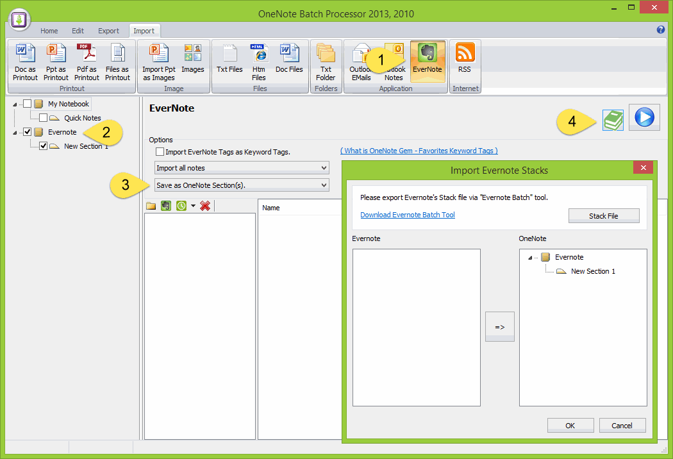Select Evernote notebook in dialog tree
Image resolution: width=673 pixels, height=459 pixels.
(569, 257)
